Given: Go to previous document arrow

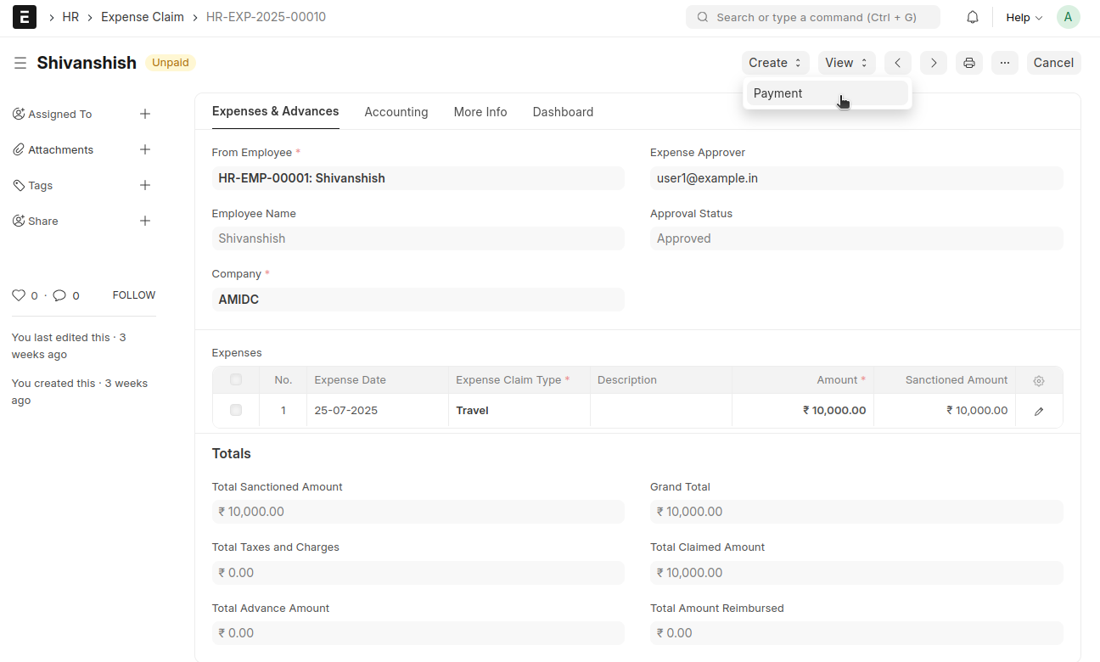Looking at the screenshot, I should (897, 63).
